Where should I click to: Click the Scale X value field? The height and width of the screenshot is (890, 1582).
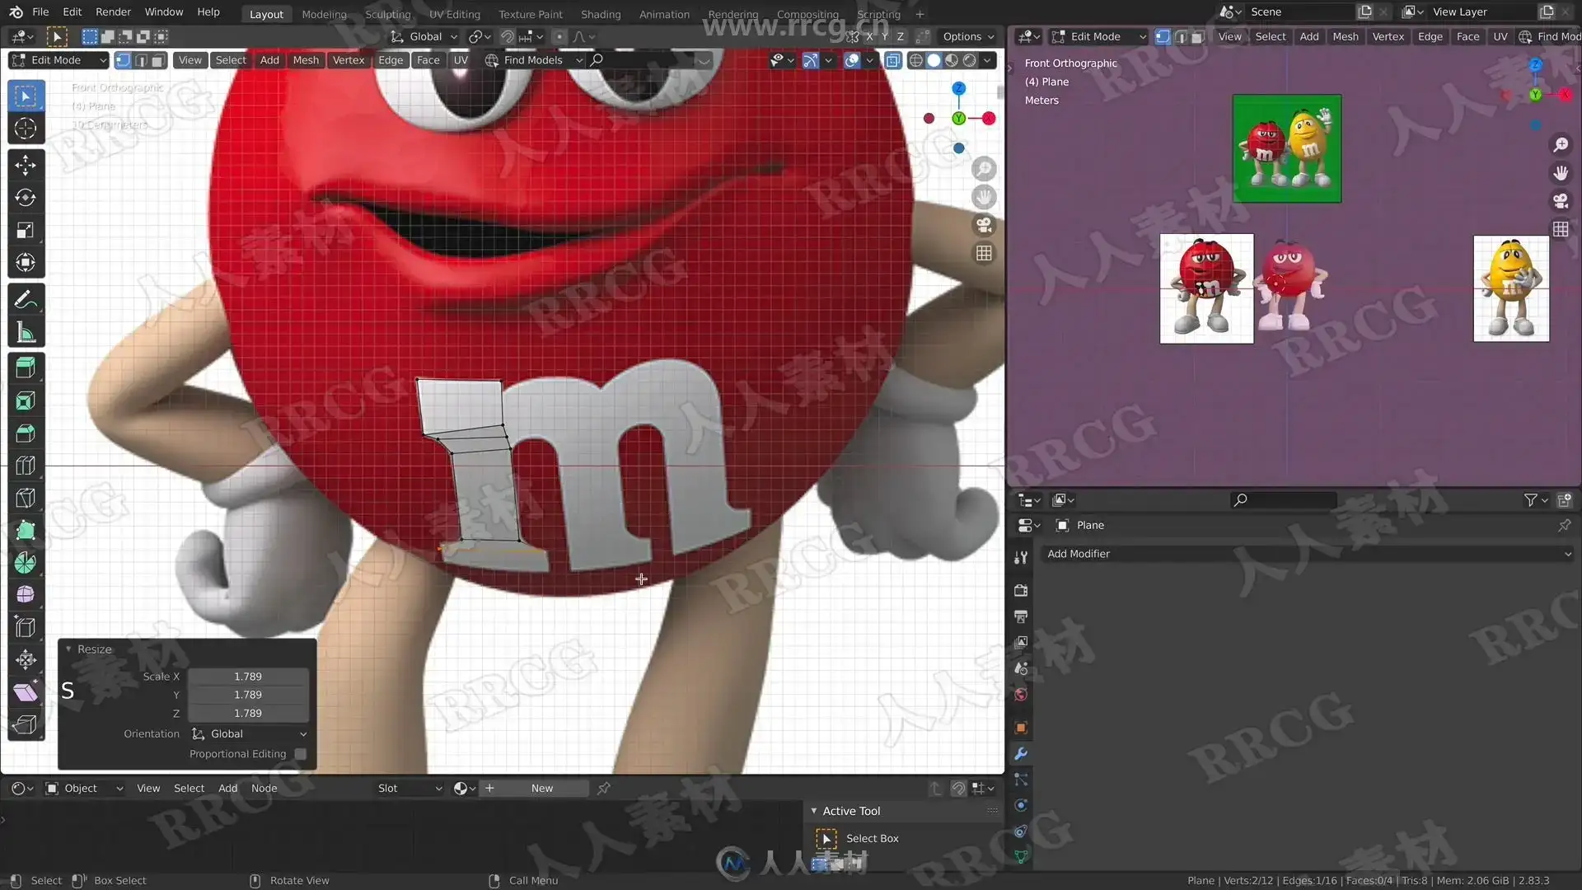pos(248,677)
